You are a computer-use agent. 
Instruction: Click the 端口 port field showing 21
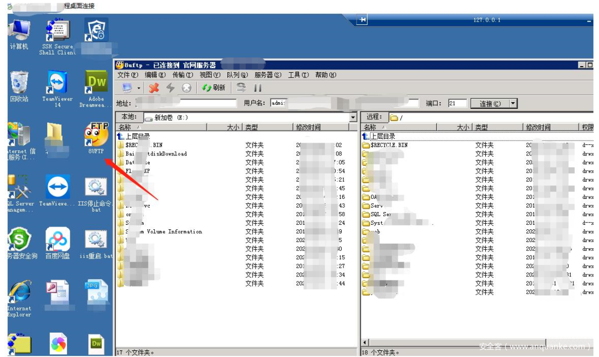coord(458,103)
